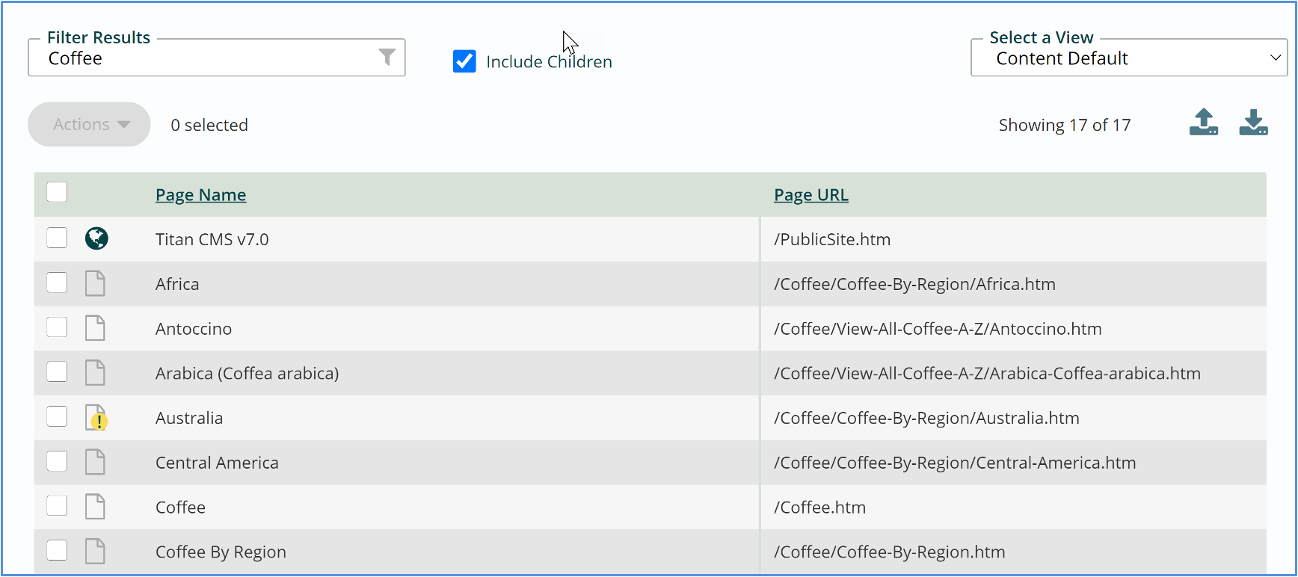Click the download/export icon
Image resolution: width=1298 pixels, height=577 pixels.
click(x=1253, y=123)
